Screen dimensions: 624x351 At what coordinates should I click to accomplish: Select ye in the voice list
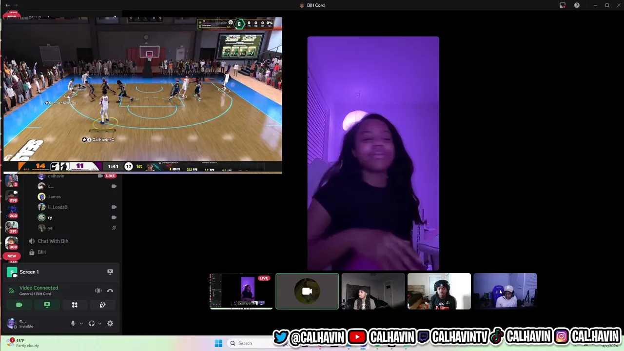[x=50, y=228]
